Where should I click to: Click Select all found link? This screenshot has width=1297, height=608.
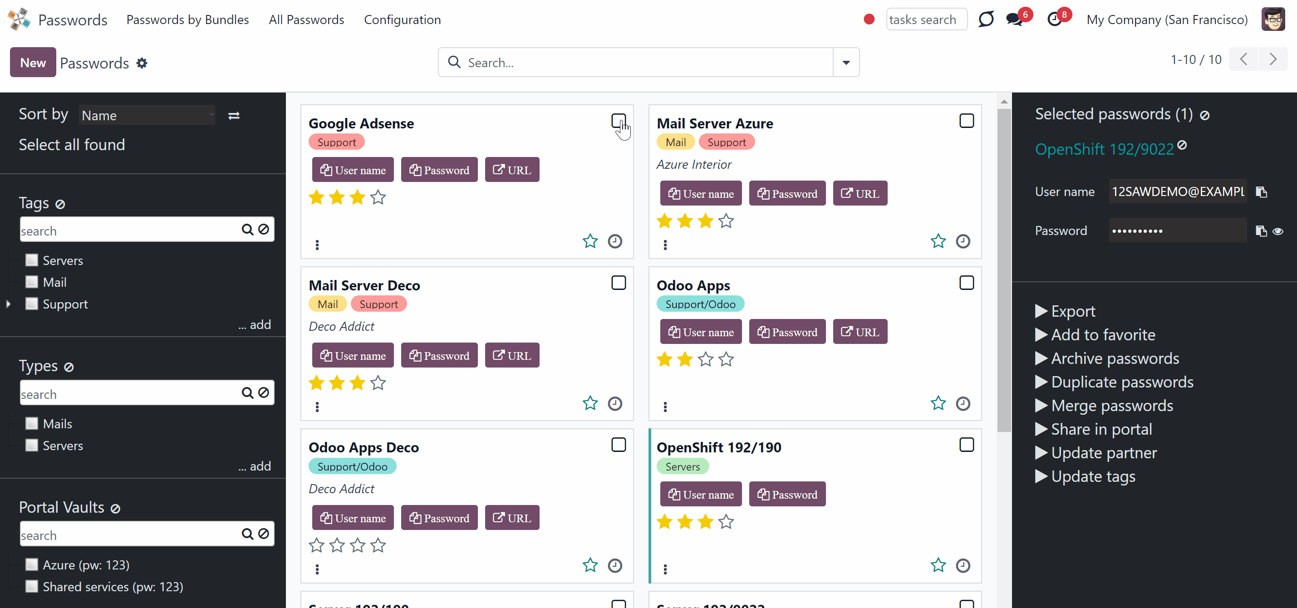pos(72,145)
